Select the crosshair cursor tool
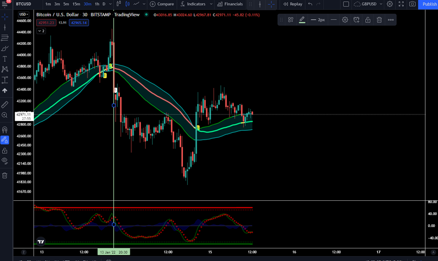Screen dimensions: 438x261 tap(5, 17)
